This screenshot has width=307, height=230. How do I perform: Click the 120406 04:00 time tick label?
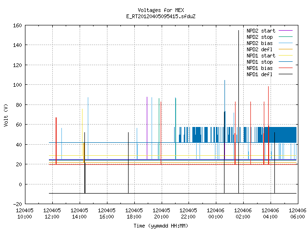click(271, 214)
